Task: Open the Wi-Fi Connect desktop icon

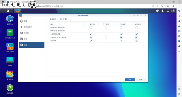Action: tap(10, 34)
